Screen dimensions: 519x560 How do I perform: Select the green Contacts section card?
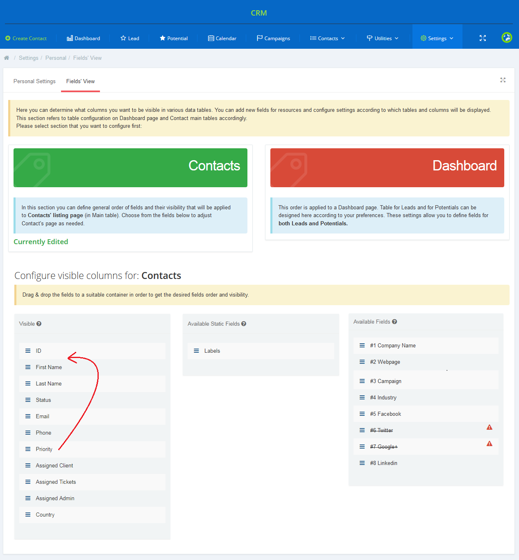coord(130,168)
